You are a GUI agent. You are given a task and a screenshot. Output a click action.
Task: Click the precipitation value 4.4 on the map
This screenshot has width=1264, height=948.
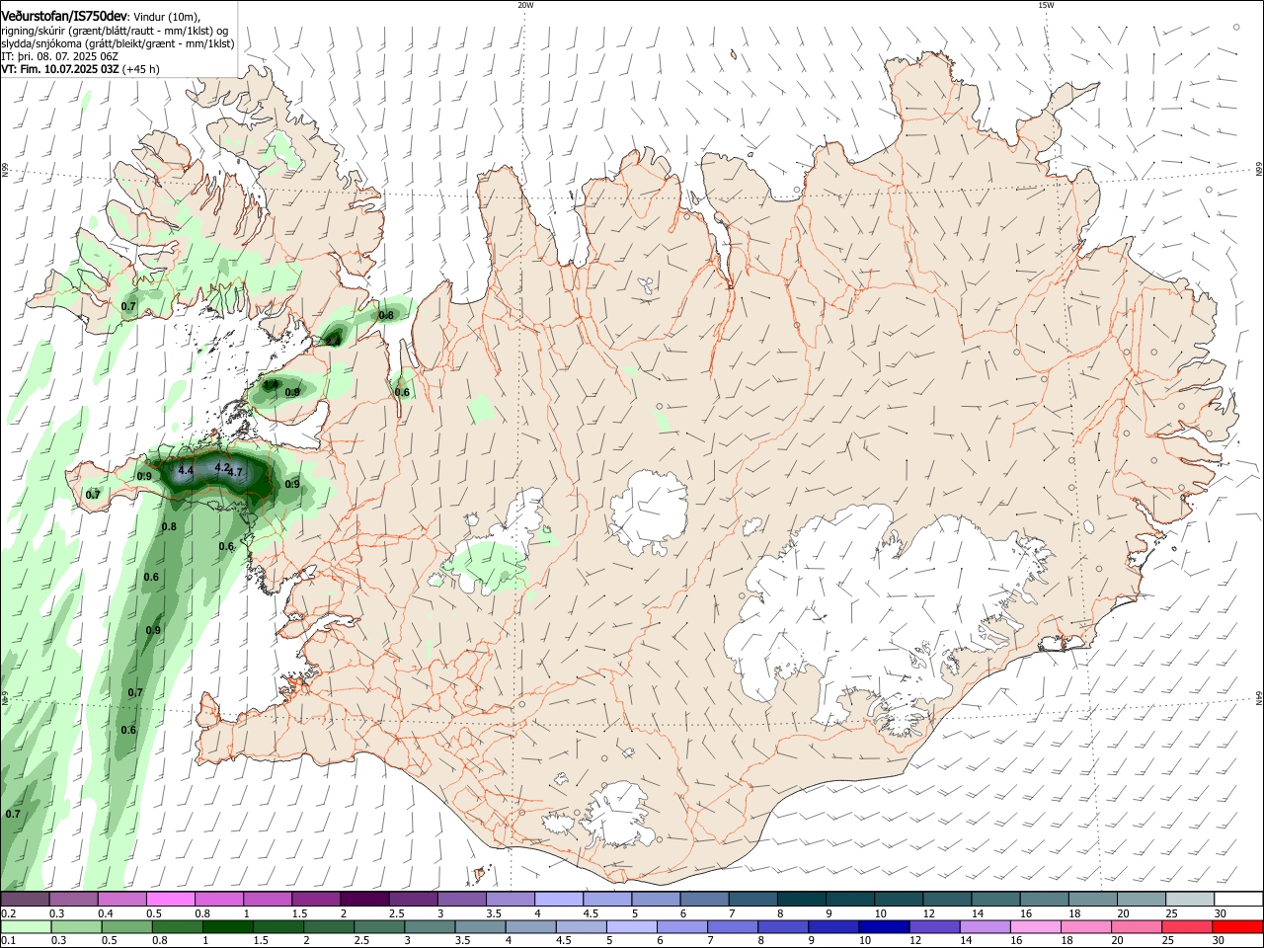tap(186, 471)
